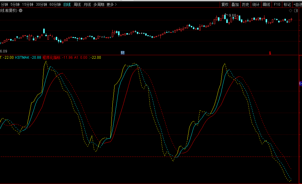This screenshot has width=302, height=184.
Task: Open F10 company information
Action: tap(277, 4)
